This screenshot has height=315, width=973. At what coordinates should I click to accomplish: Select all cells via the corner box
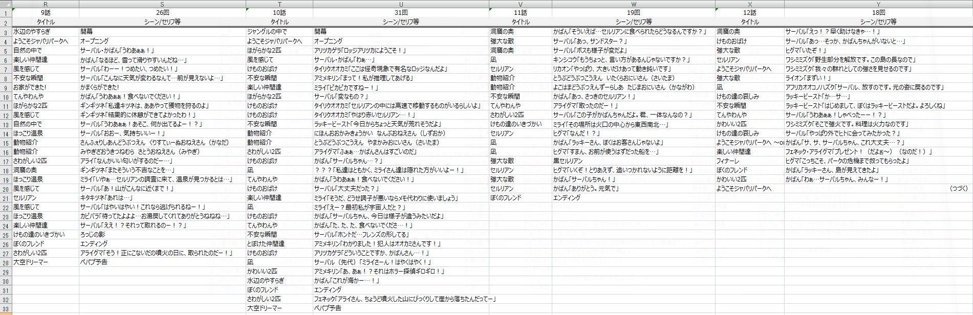tap(6, 4)
